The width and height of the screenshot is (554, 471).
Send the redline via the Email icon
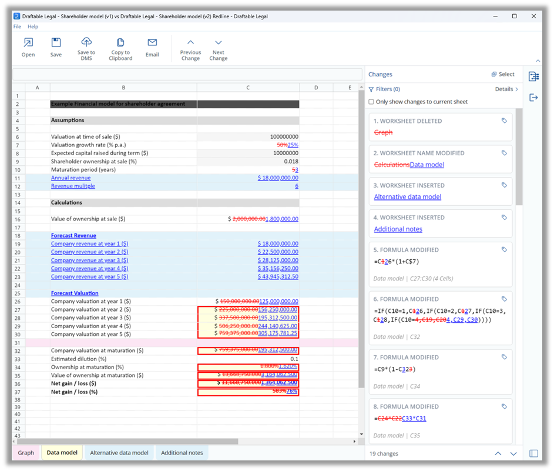[152, 46]
